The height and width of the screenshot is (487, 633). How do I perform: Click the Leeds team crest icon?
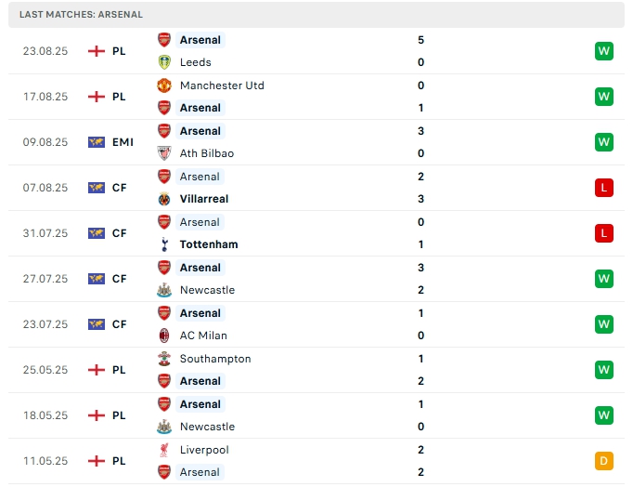164,62
